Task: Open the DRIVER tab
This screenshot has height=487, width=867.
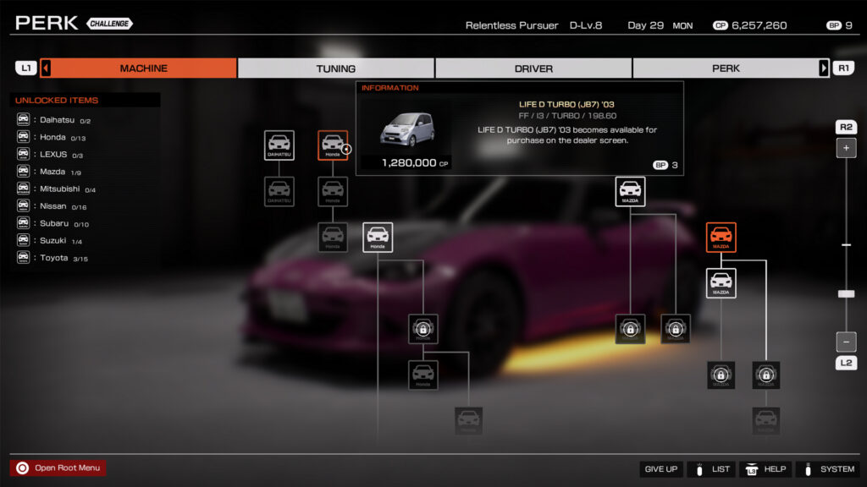Action: click(533, 68)
